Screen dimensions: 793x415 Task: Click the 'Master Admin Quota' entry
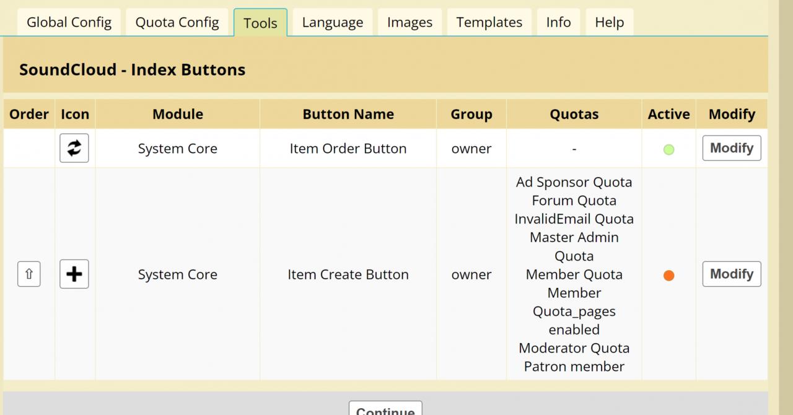[574, 247]
